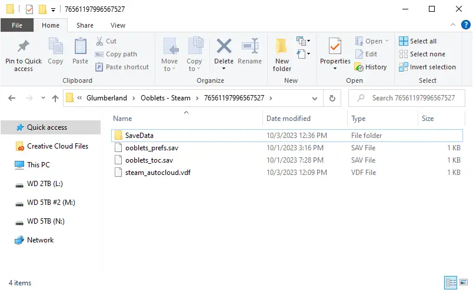Click Select all
The width and height of the screenshot is (473, 290).
[418, 41]
